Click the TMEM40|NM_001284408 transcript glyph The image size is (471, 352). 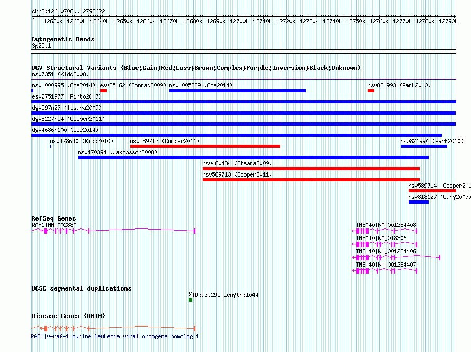[385, 231]
